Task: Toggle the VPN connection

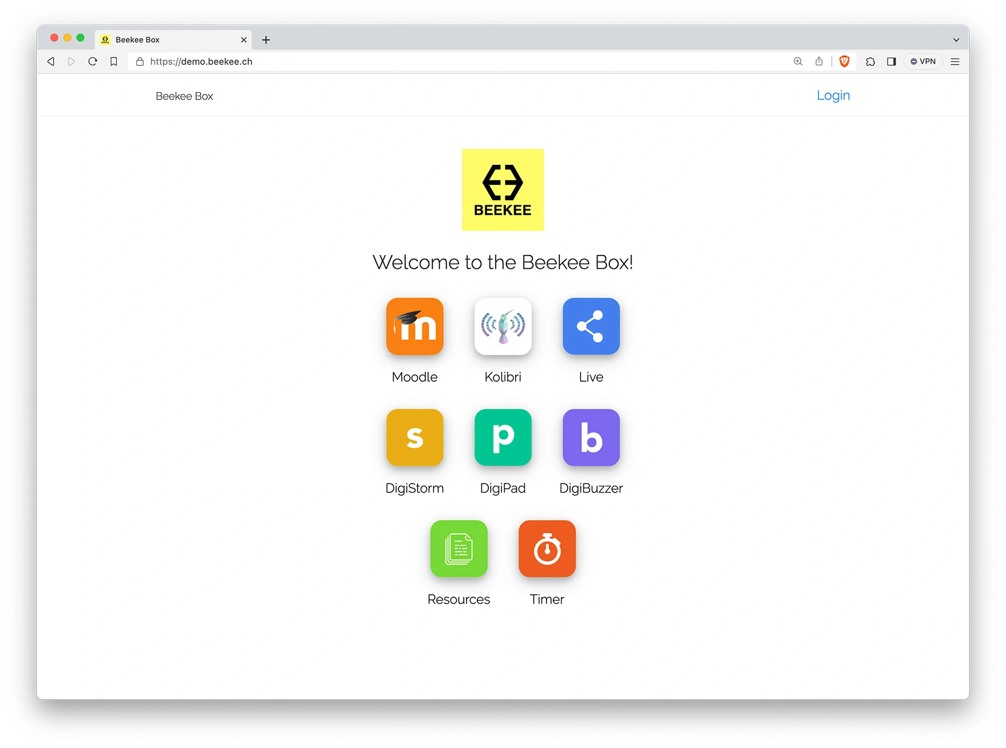Action: [923, 61]
